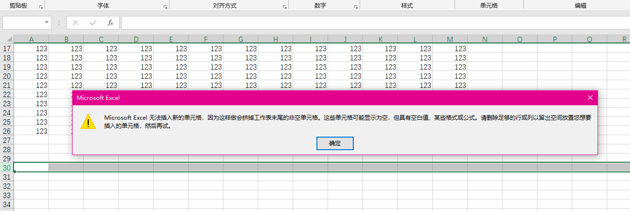Click the 样式 ribbon group label
This screenshot has height=211, width=630.
pyautogui.click(x=407, y=6)
